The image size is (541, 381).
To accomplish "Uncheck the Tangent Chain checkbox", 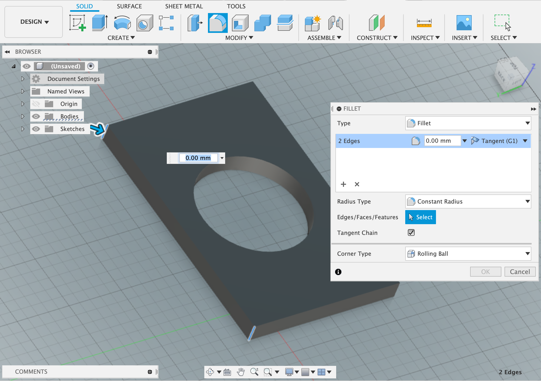I will (411, 233).
